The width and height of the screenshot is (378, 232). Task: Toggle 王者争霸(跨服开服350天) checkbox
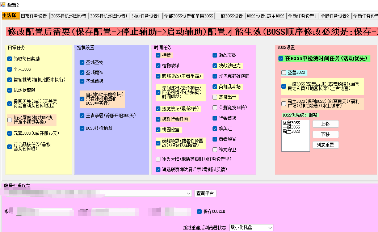coord(82,116)
